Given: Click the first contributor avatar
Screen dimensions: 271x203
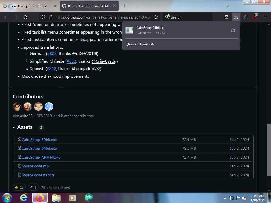Looking at the screenshot, I should point(17,107).
